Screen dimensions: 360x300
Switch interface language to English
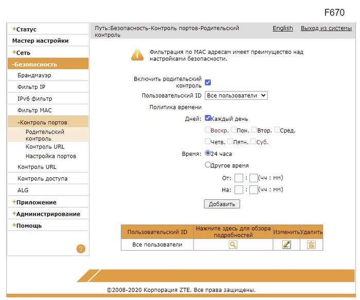283,28
